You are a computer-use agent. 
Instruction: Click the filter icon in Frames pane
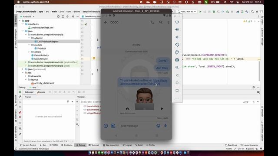point(68,102)
